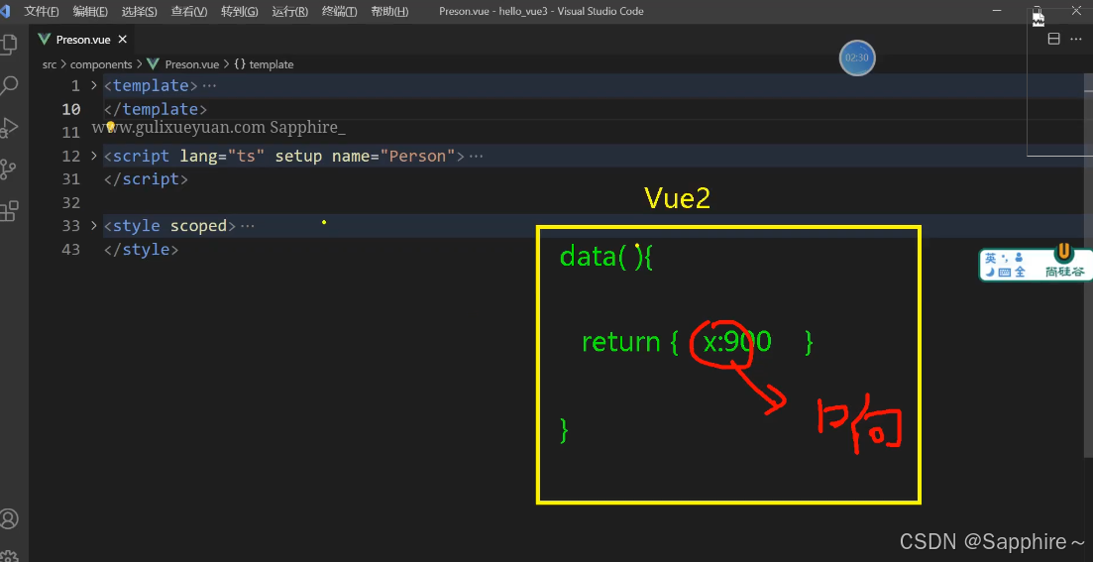The height and width of the screenshot is (562, 1093).
Task: Click the collapsed ellipsis after style scoped
Action: point(247,226)
